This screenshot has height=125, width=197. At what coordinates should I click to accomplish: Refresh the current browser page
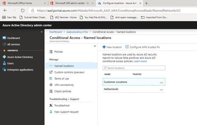tap(23, 10)
